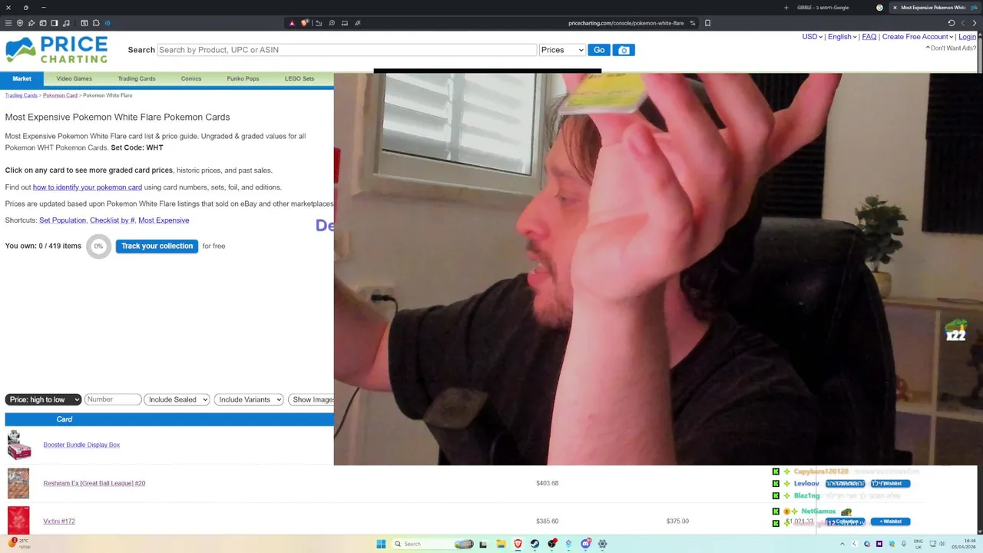The width and height of the screenshot is (983, 553).
Task: Click the site settings icon in address bar
Action: (693, 23)
